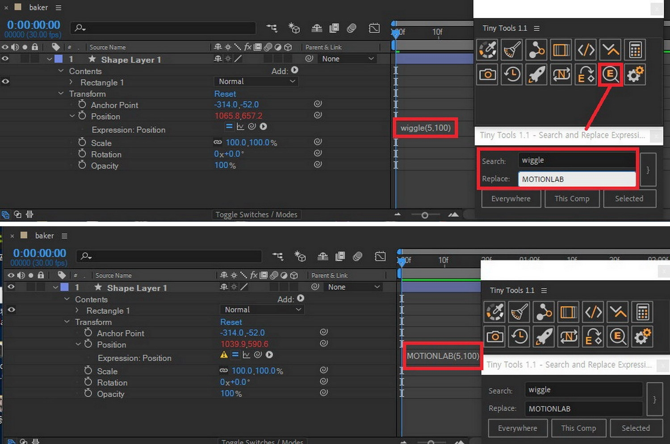Select the rocket tool in Tiny Tools
The height and width of the screenshot is (444, 670).
536,75
